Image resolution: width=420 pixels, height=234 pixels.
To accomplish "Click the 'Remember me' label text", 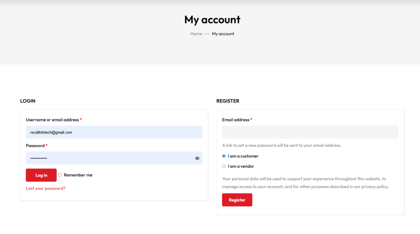I will coord(78,175).
